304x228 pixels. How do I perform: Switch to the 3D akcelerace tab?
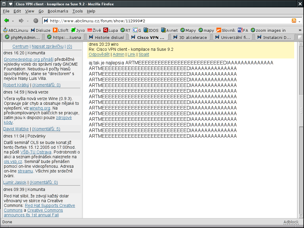tap(191, 37)
